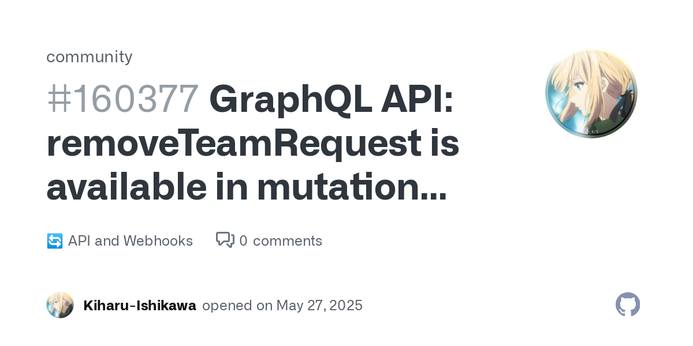Click the word 'Webhooks' in the category label
693x346 pixels.
(158, 241)
